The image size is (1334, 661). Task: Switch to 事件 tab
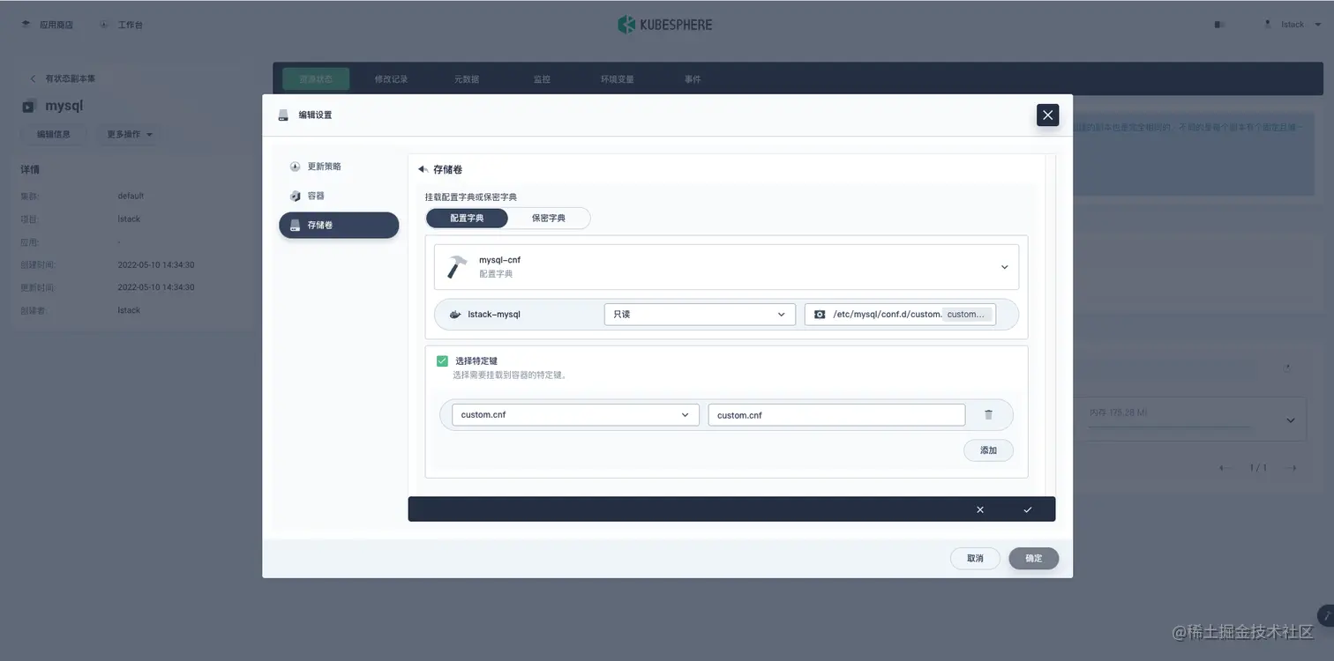click(x=693, y=79)
